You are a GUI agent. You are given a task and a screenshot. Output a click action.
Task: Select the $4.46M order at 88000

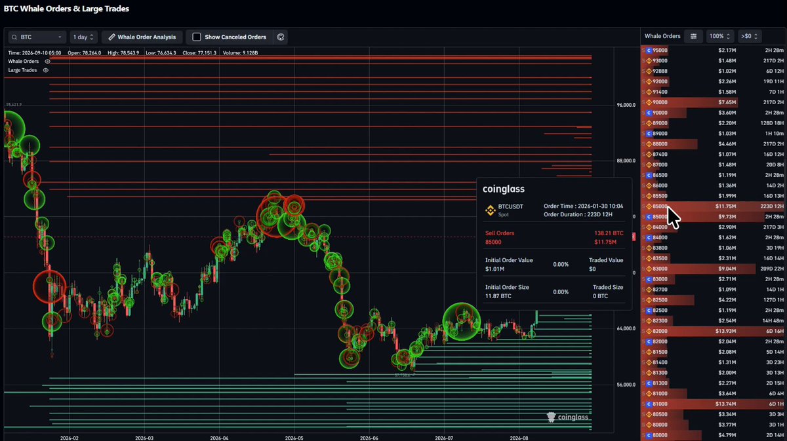714,144
